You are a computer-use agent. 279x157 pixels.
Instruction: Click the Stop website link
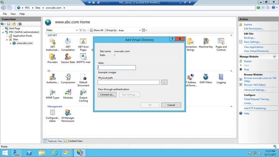tap(246, 69)
